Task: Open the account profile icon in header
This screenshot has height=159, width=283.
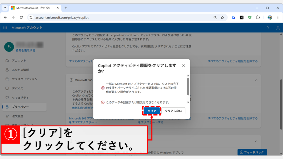Action: pos(278,28)
